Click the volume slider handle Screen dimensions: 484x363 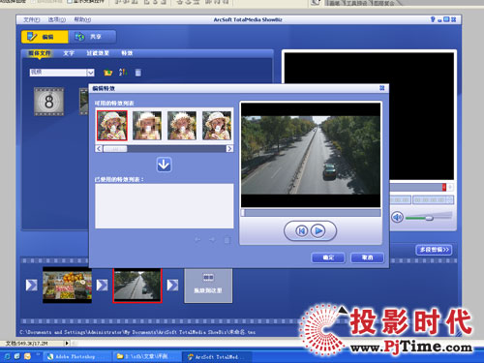(429, 219)
